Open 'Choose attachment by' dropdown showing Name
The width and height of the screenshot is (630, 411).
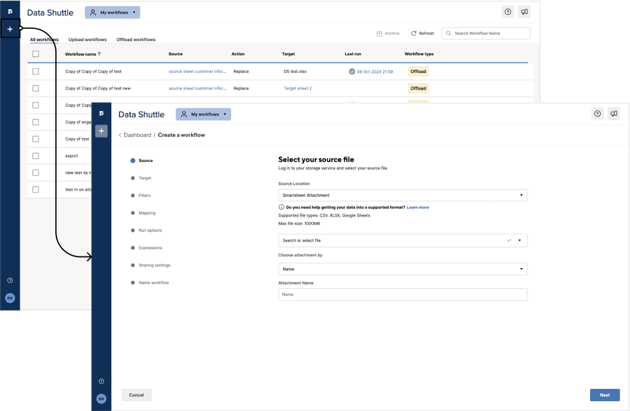point(403,269)
